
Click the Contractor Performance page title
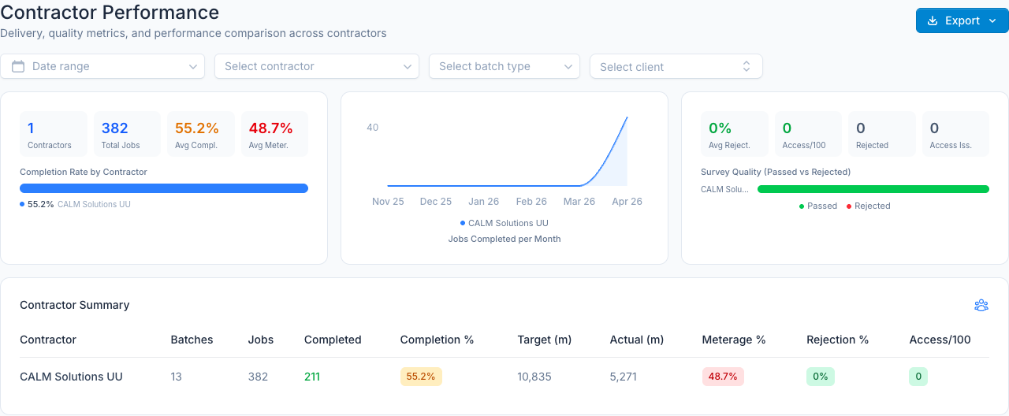[x=110, y=12]
